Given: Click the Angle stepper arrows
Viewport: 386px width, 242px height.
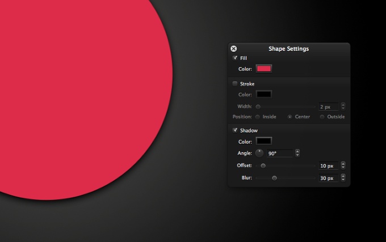Looking at the screenshot, I should coord(297,153).
